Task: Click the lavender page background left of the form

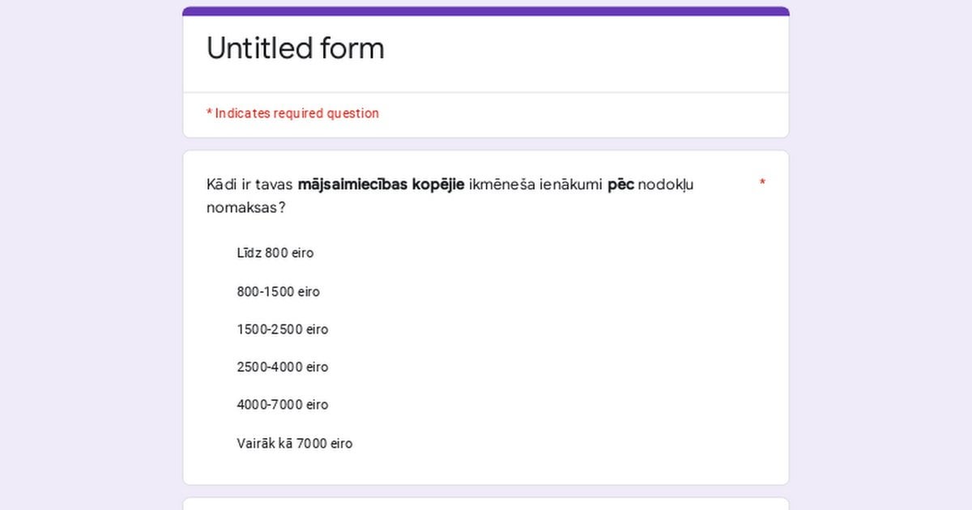Action: click(91, 255)
